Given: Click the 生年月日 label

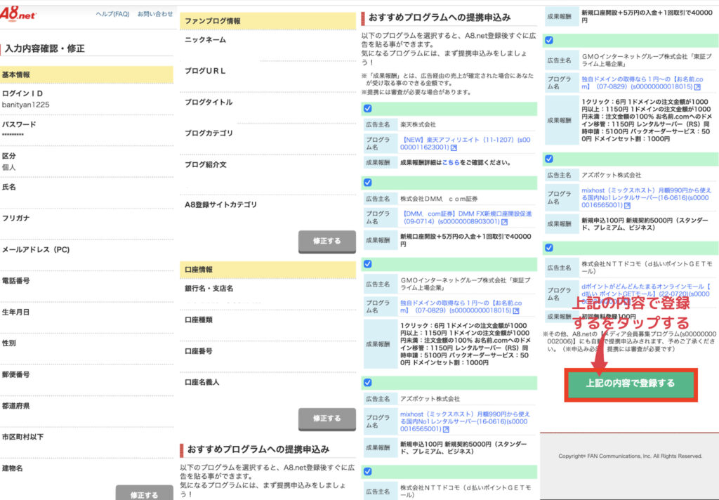Looking at the screenshot, I should coord(15,312).
